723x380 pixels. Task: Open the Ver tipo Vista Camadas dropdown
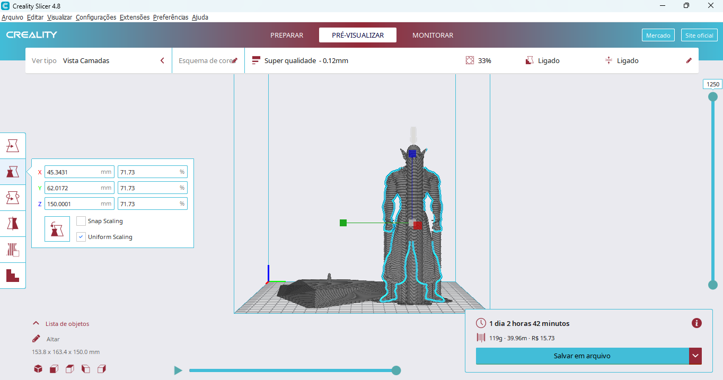point(99,60)
